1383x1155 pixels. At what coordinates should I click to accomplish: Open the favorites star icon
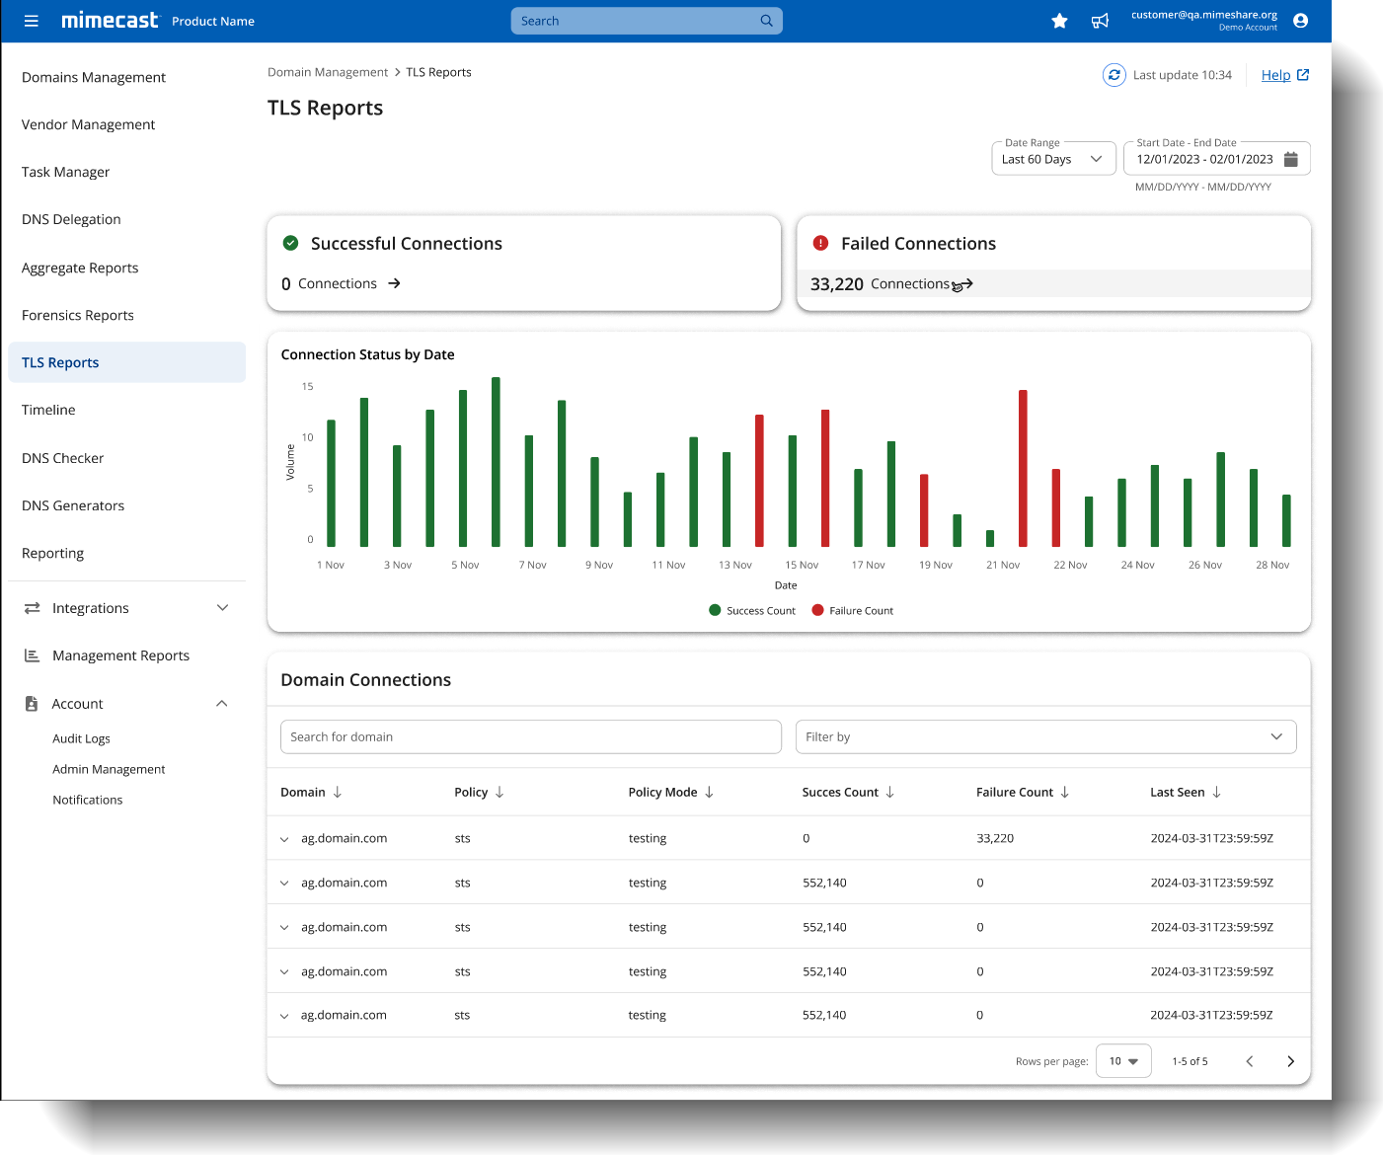(x=1059, y=20)
